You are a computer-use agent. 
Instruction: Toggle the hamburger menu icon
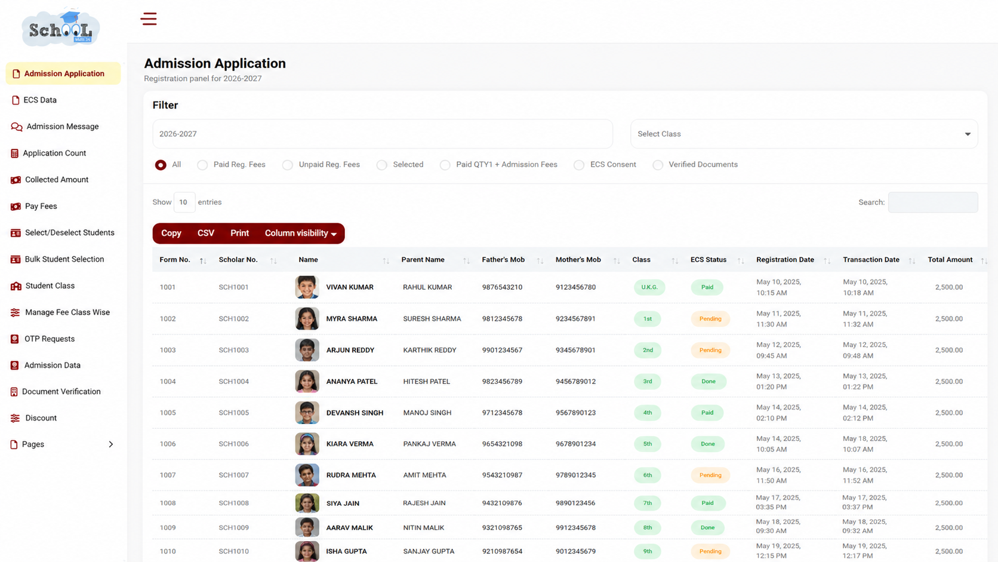click(x=149, y=19)
